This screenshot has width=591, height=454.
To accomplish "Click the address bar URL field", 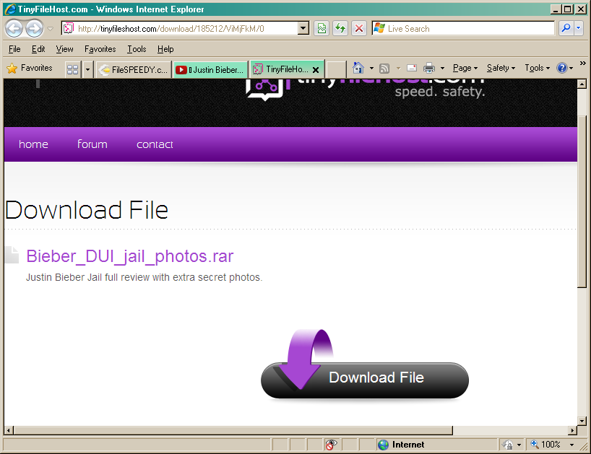I will (x=186, y=29).
